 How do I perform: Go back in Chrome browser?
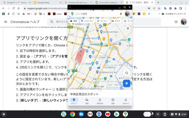tap(4, 8)
